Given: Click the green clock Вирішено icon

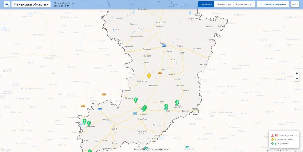Looking at the screenshot, I should coord(273,144).
